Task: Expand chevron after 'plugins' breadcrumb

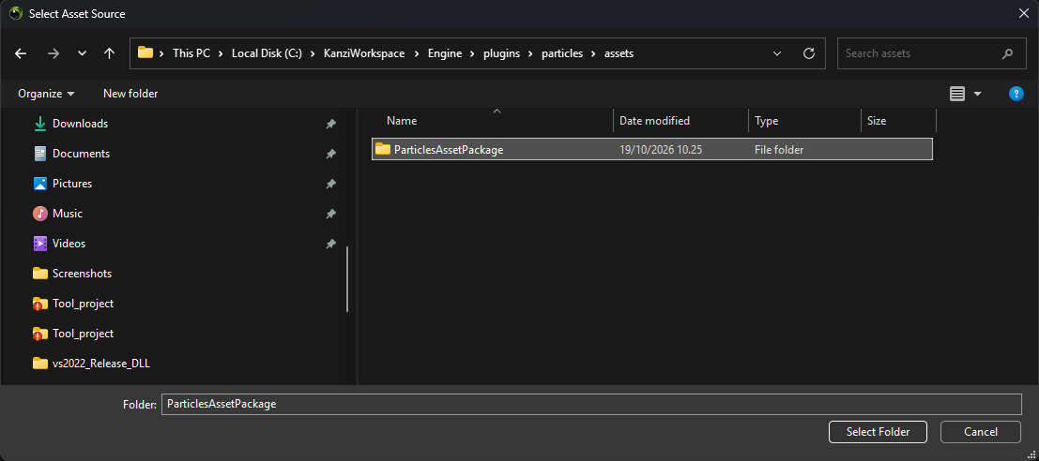Action: [531, 53]
